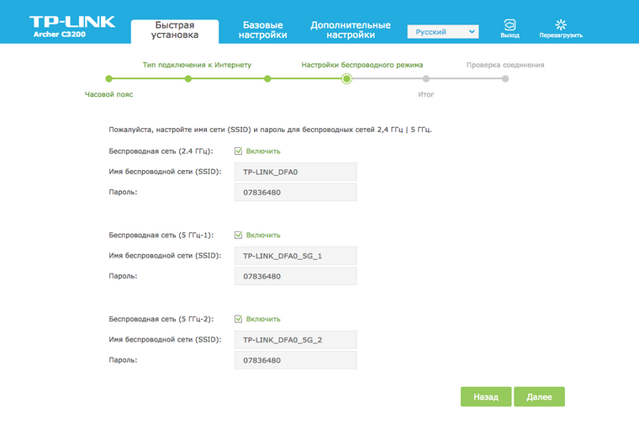The image size is (639, 430).
Task: Open the Русский language dropdown
Action: click(x=442, y=32)
